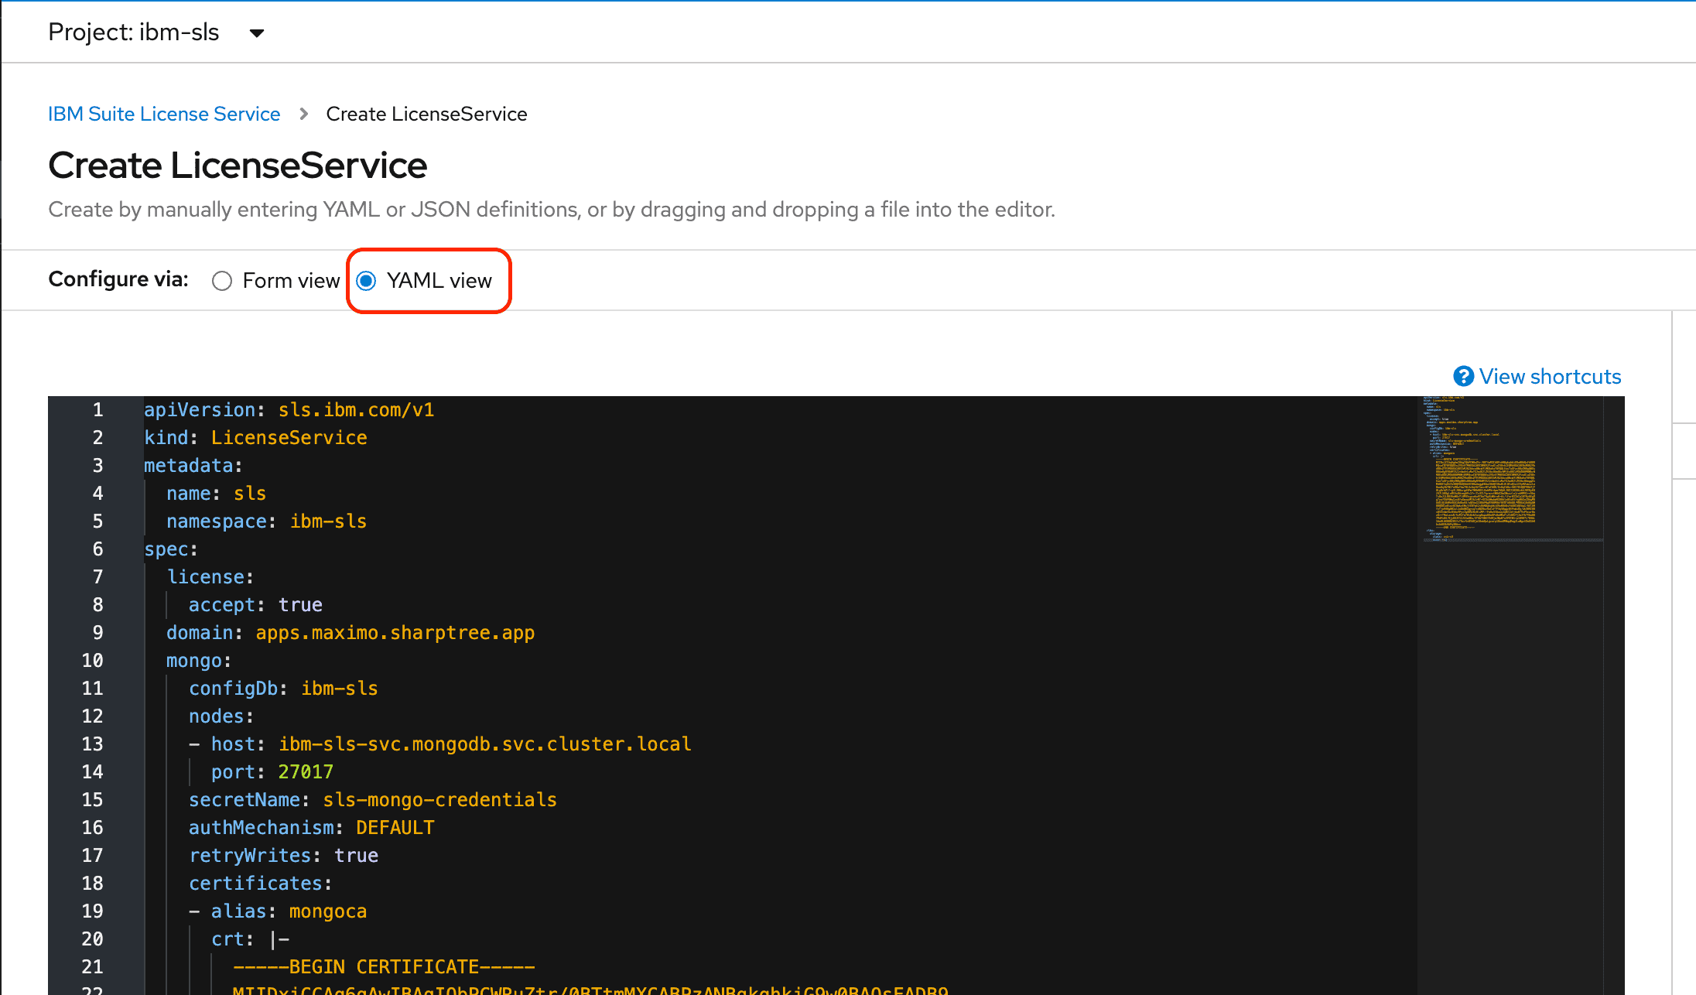Screen dimensions: 1696x995
Task: Click the spec: key line
Action: (171, 549)
